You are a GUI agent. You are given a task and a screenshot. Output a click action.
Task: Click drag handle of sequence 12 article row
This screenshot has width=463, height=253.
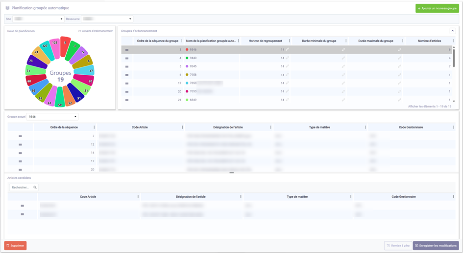click(20, 145)
